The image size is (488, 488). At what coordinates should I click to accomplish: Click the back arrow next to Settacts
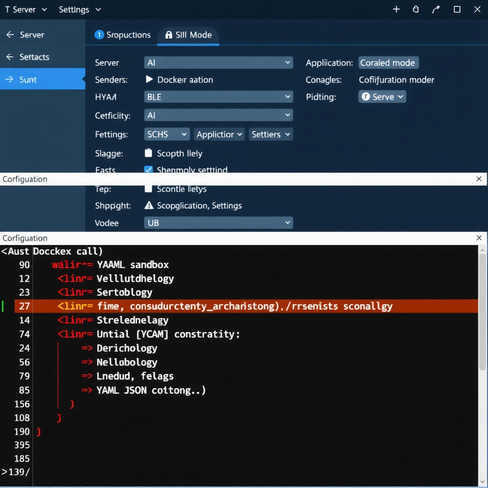point(10,57)
